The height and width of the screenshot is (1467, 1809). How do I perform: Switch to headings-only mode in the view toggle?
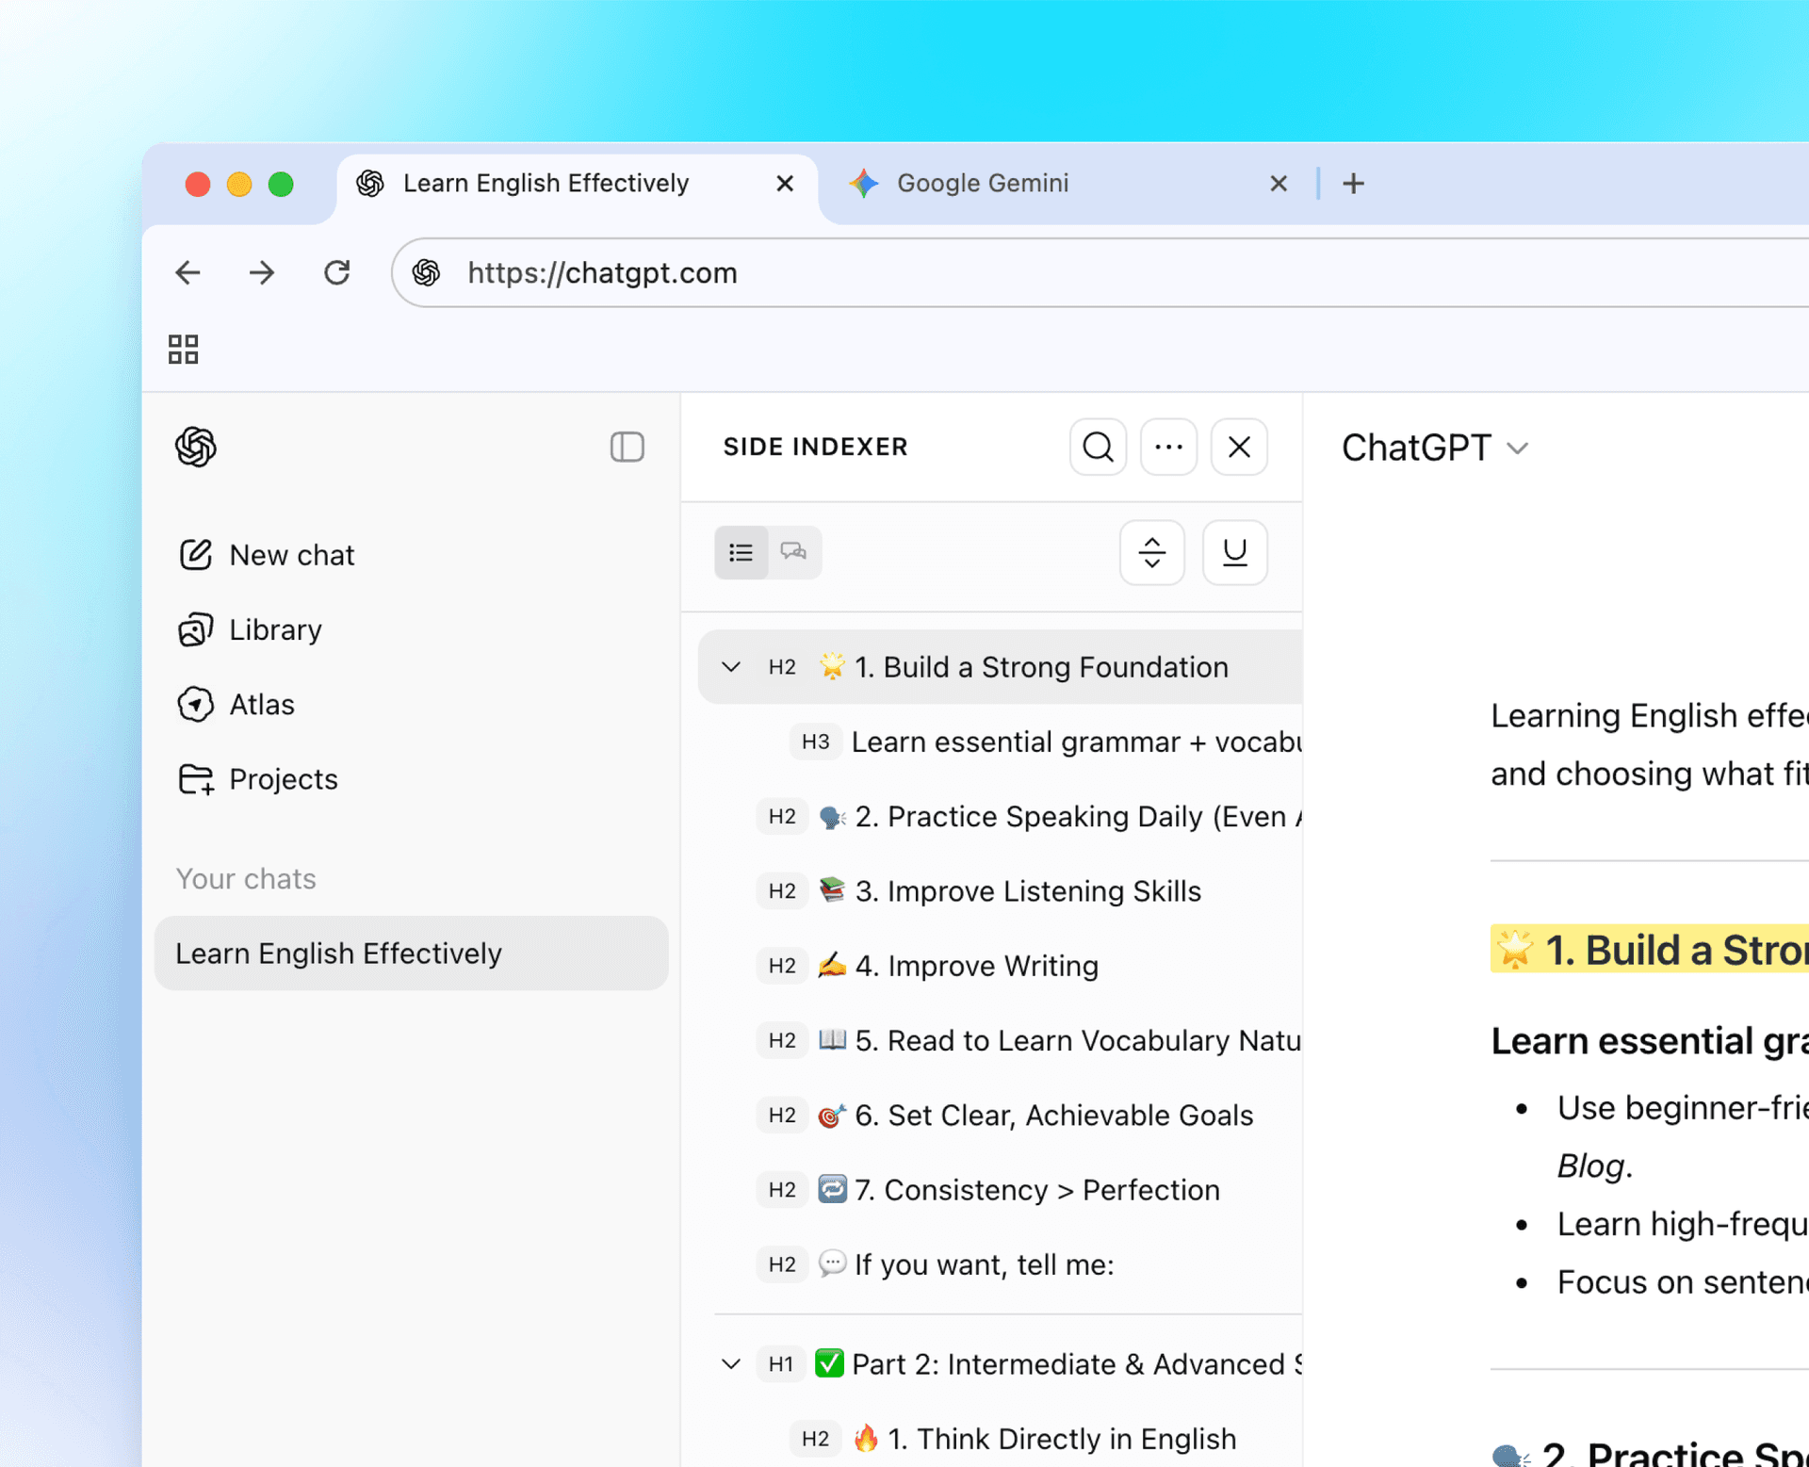coord(742,553)
